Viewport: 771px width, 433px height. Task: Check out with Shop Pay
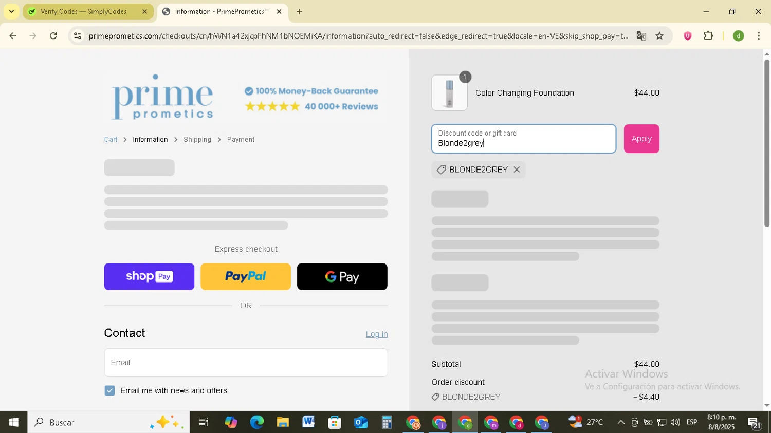(149, 277)
